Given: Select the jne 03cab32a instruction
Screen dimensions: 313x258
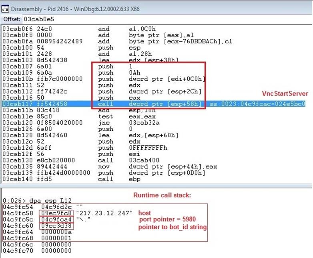Looking at the screenshot, I should [x=120, y=123].
